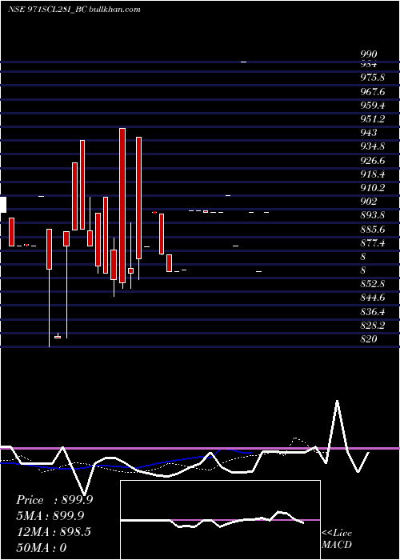Click the small white marker at the left chart edge
This screenshot has height=560, width=400.
3,204
